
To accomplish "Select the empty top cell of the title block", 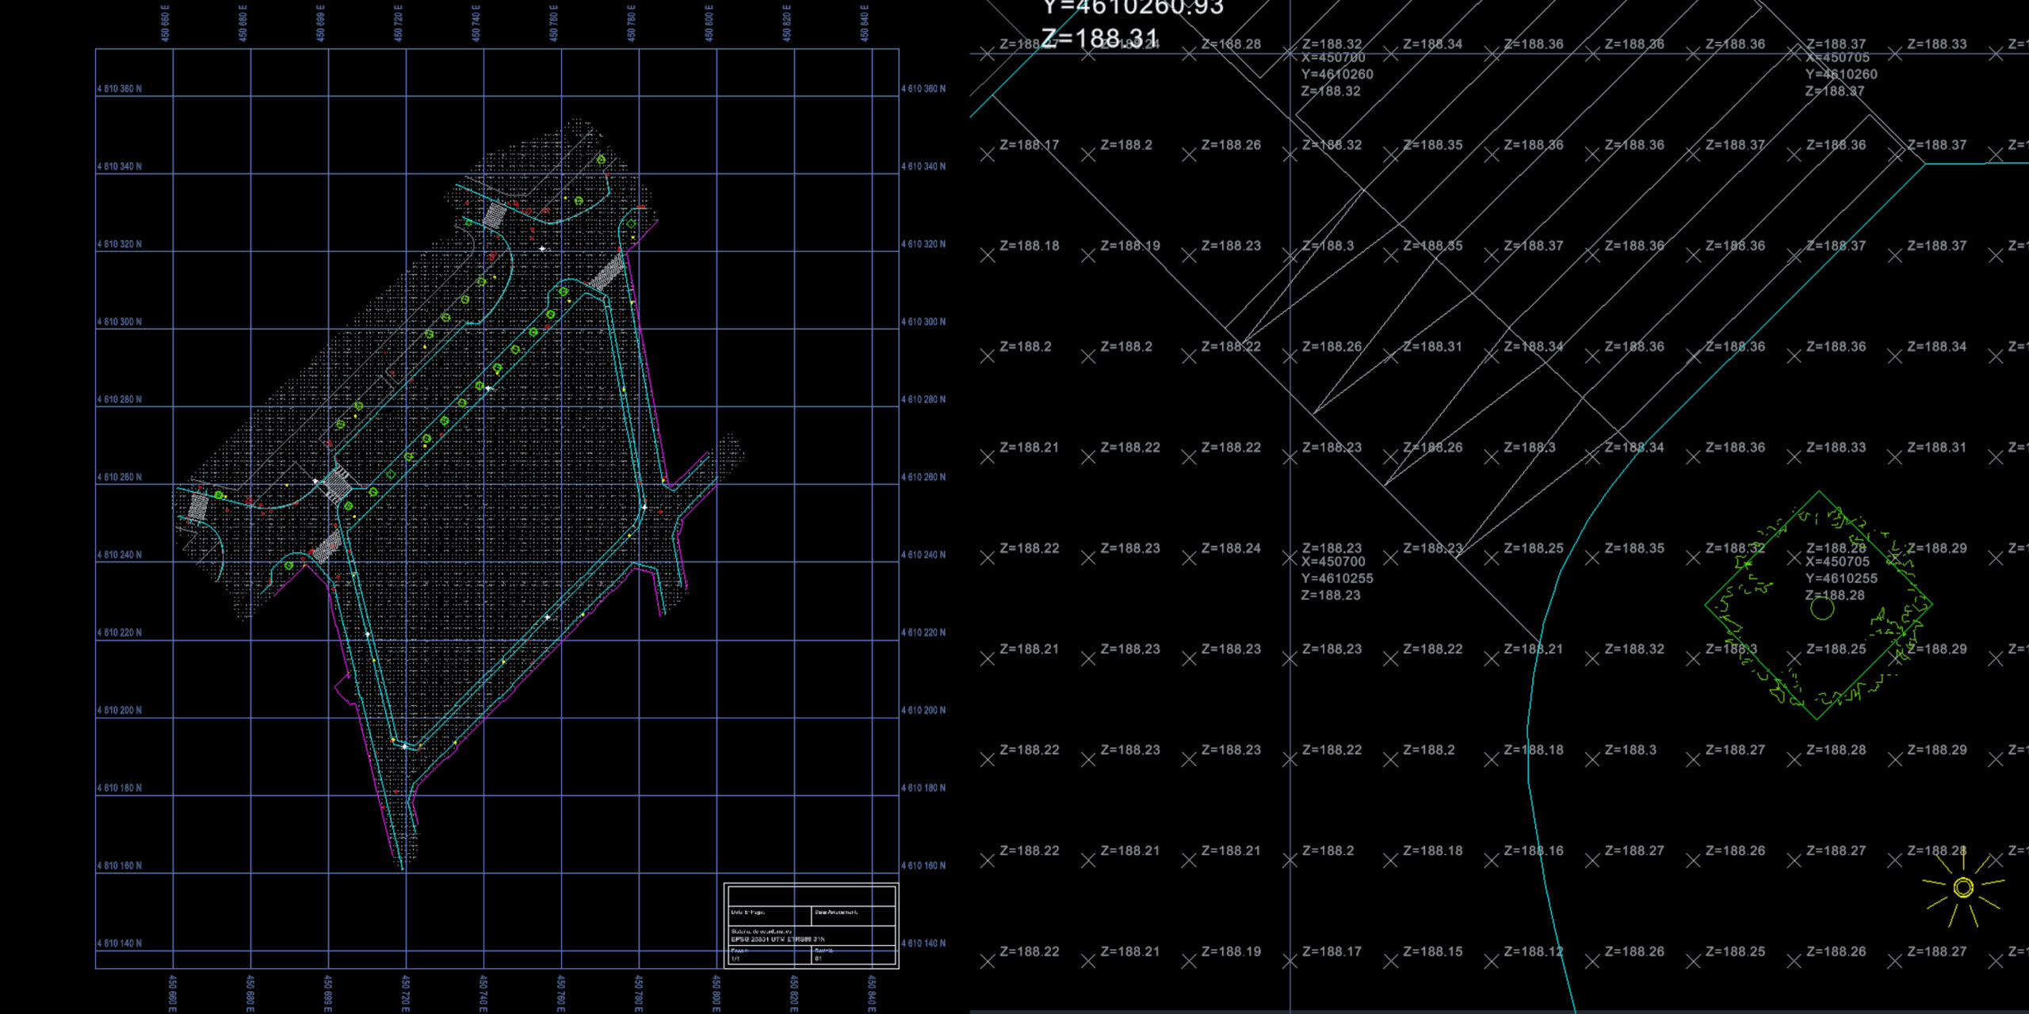I will pos(811,897).
